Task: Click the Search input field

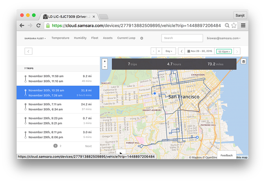Action: (182, 38)
